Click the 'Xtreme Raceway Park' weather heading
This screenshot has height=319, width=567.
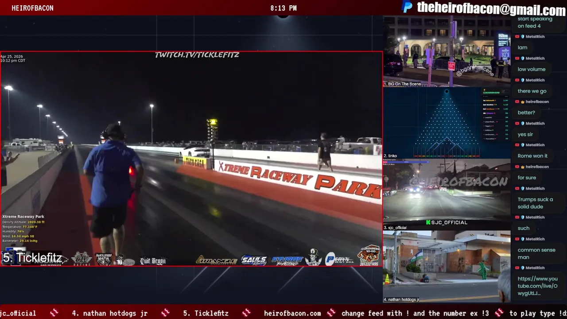[x=23, y=217]
